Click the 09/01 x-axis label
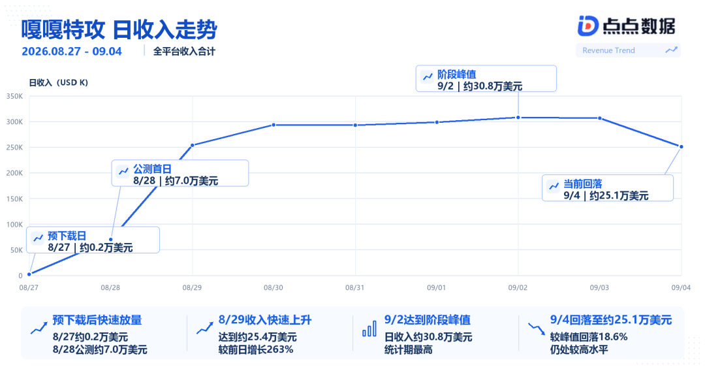The image size is (705, 371). pos(436,287)
